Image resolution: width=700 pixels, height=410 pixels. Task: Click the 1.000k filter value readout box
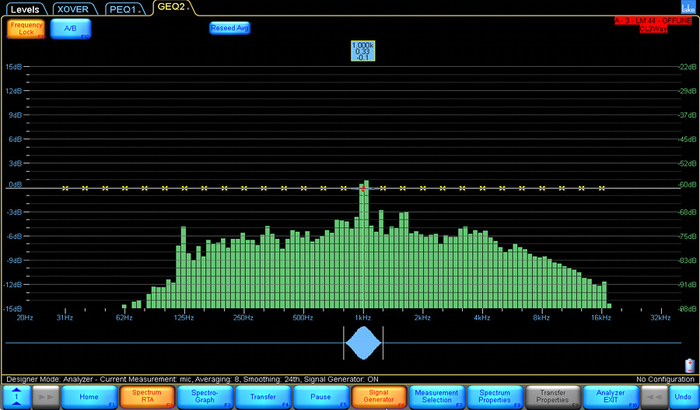363,51
